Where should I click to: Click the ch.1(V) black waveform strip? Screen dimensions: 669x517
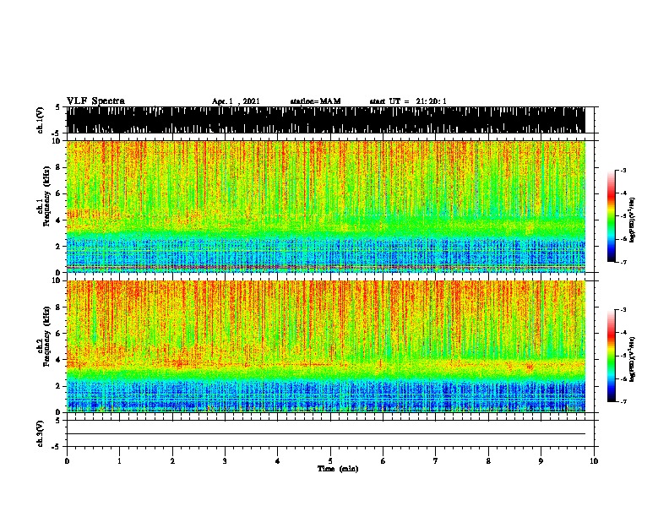pyautogui.click(x=325, y=120)
